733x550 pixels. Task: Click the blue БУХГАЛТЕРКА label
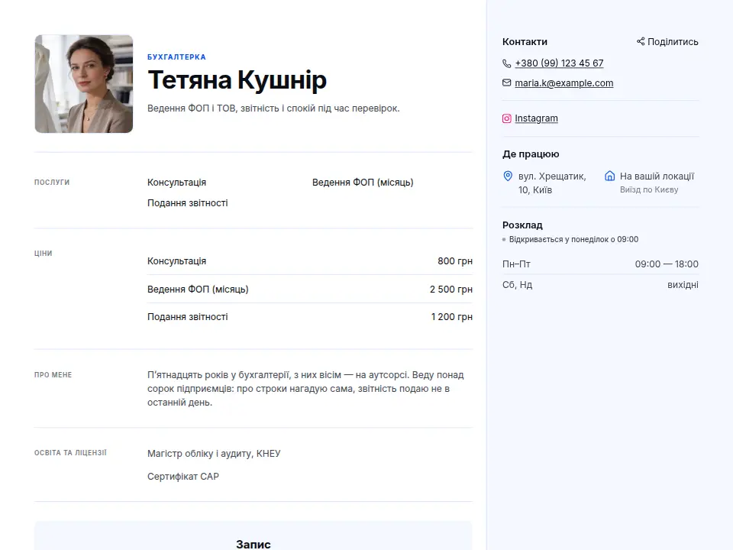(x=176, y=57)
